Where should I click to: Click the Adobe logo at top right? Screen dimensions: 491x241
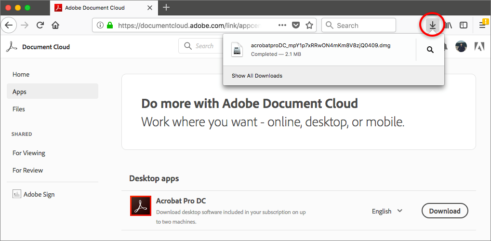click(479, 47)
